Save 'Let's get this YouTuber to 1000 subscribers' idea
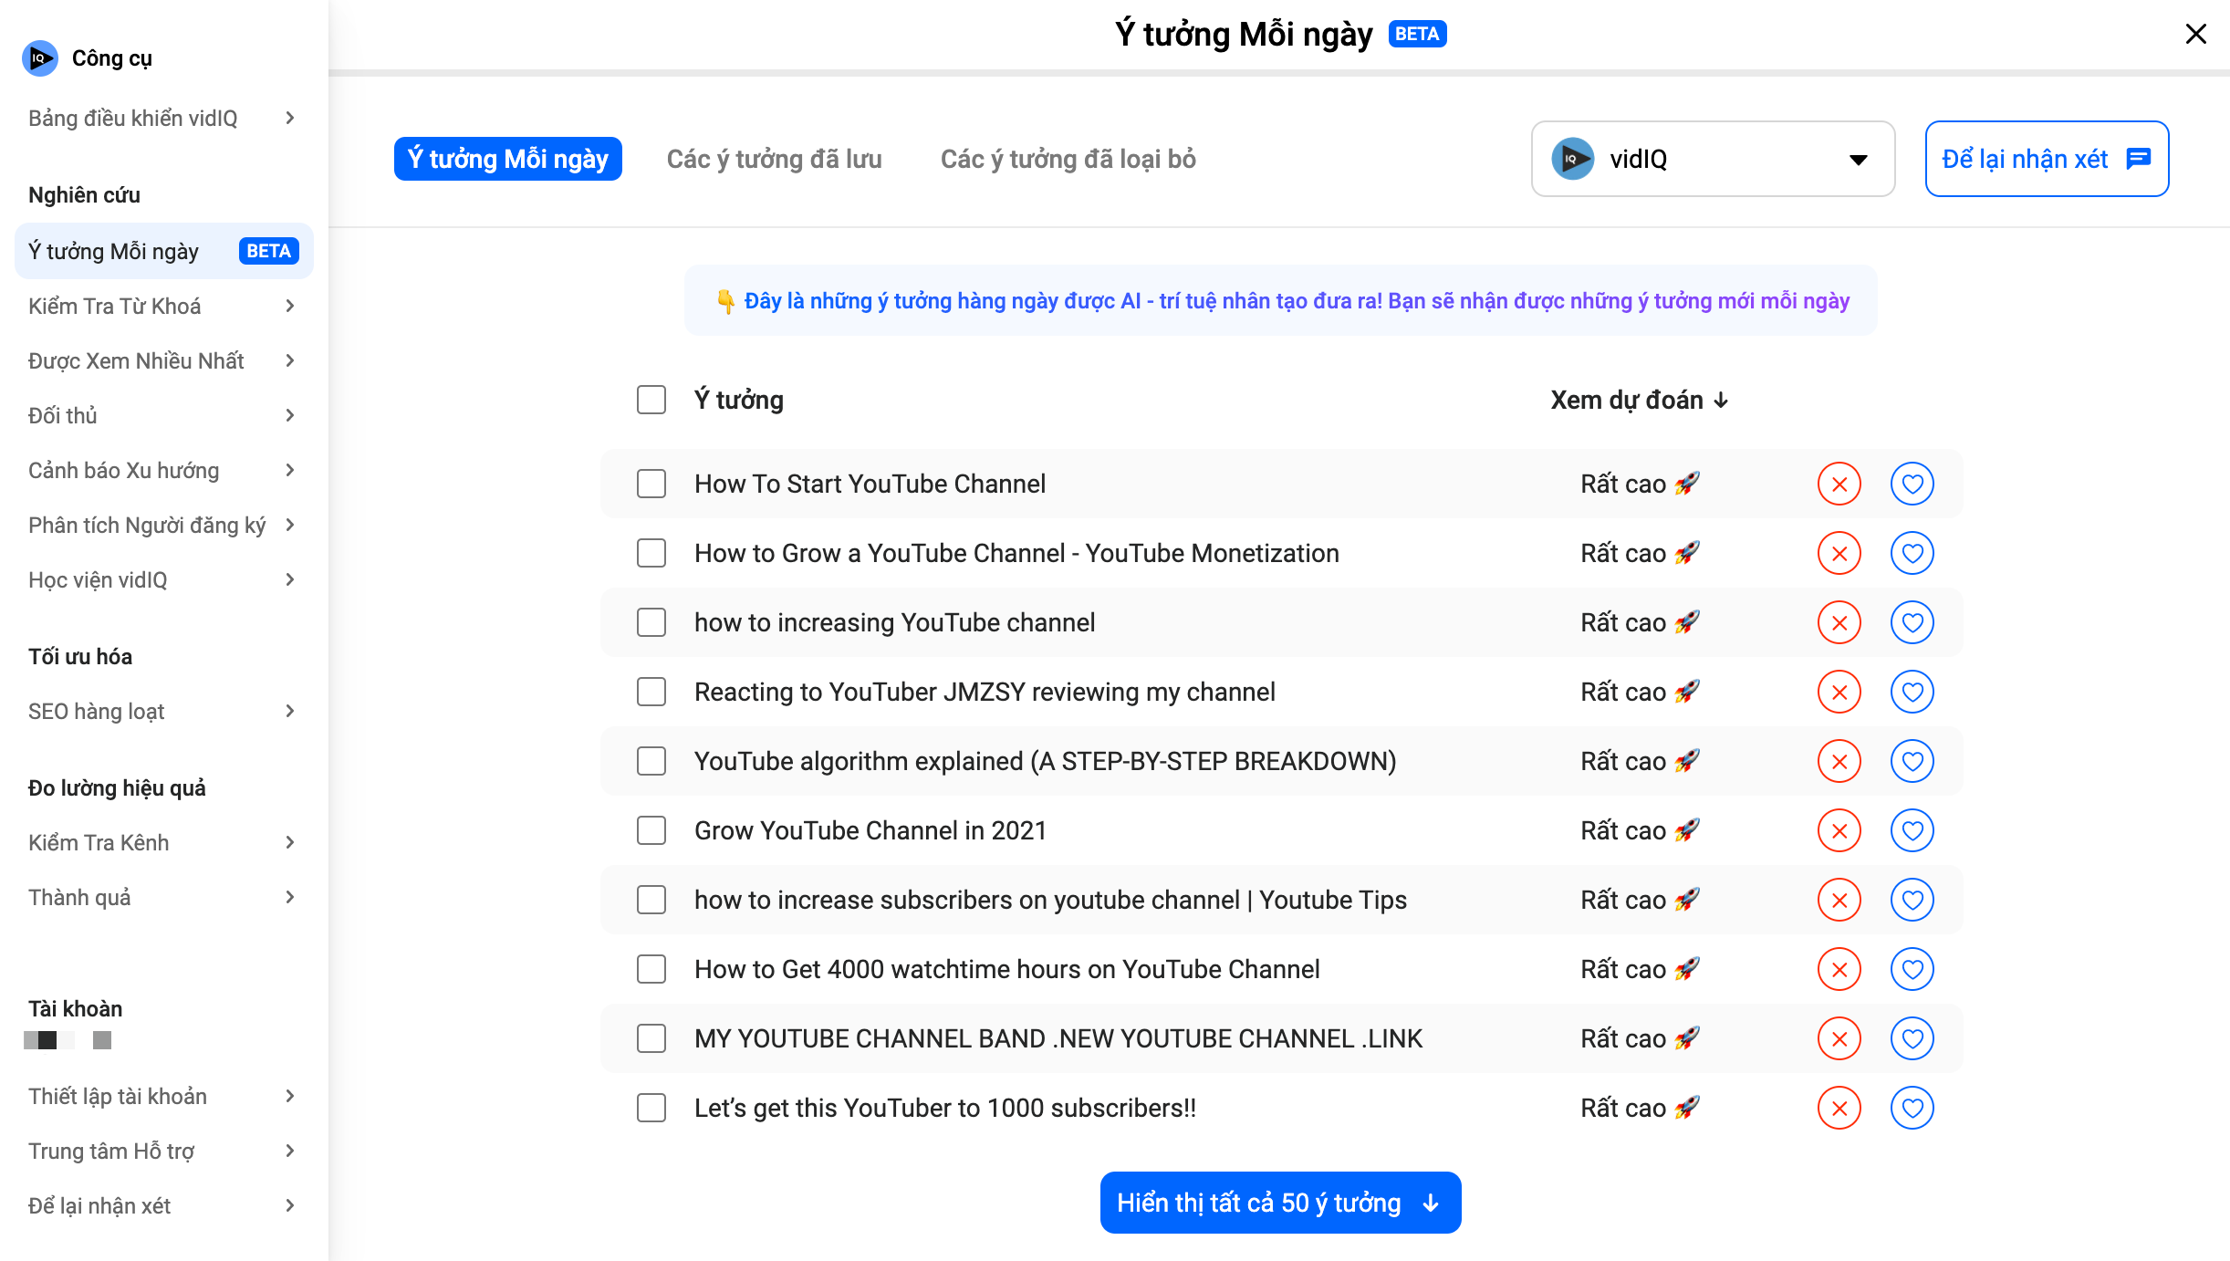 click(x=1912, y=1108)
